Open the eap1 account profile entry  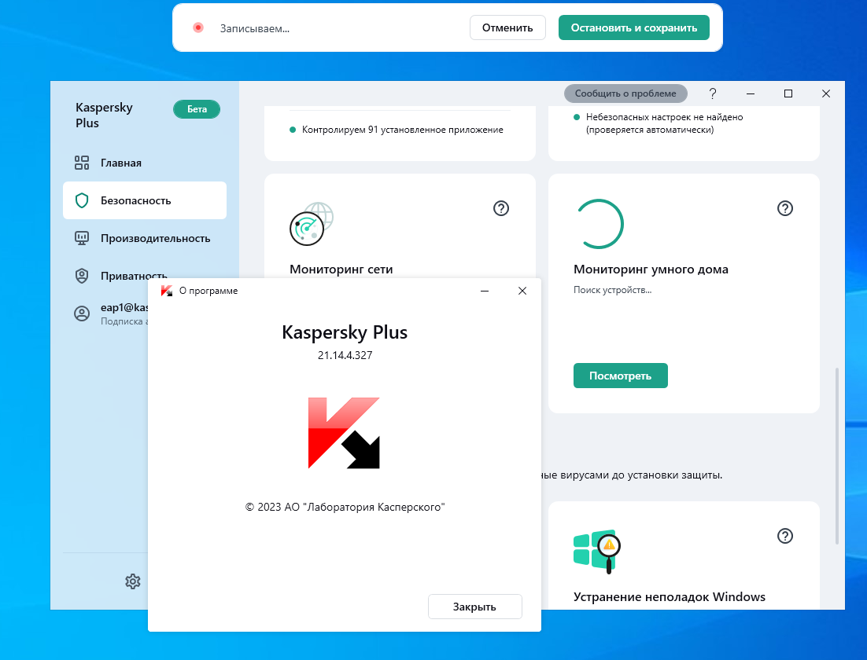click(x=111, y=313)
